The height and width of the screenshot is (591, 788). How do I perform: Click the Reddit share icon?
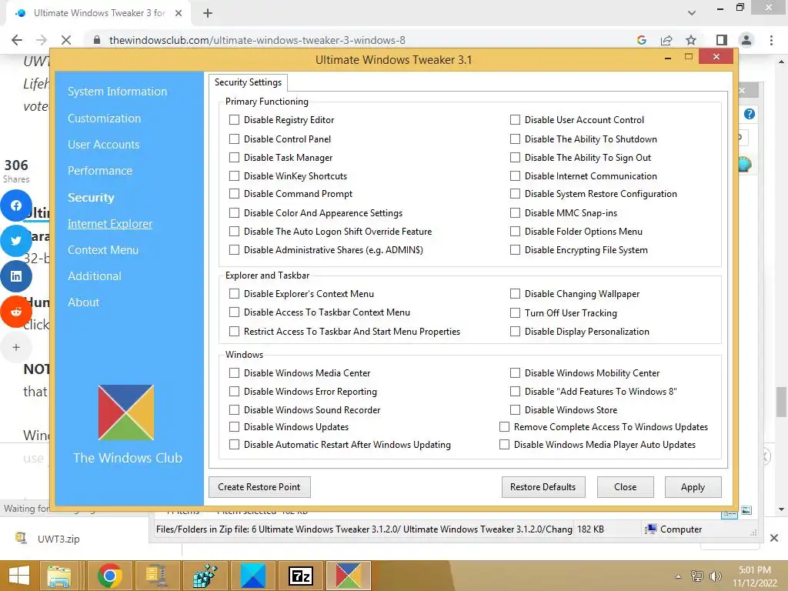coord(16,312)
